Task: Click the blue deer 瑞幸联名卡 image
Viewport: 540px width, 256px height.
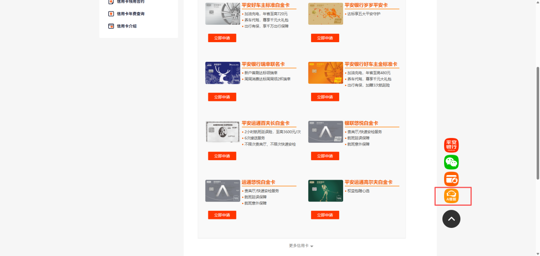Action: pos(222,73)
